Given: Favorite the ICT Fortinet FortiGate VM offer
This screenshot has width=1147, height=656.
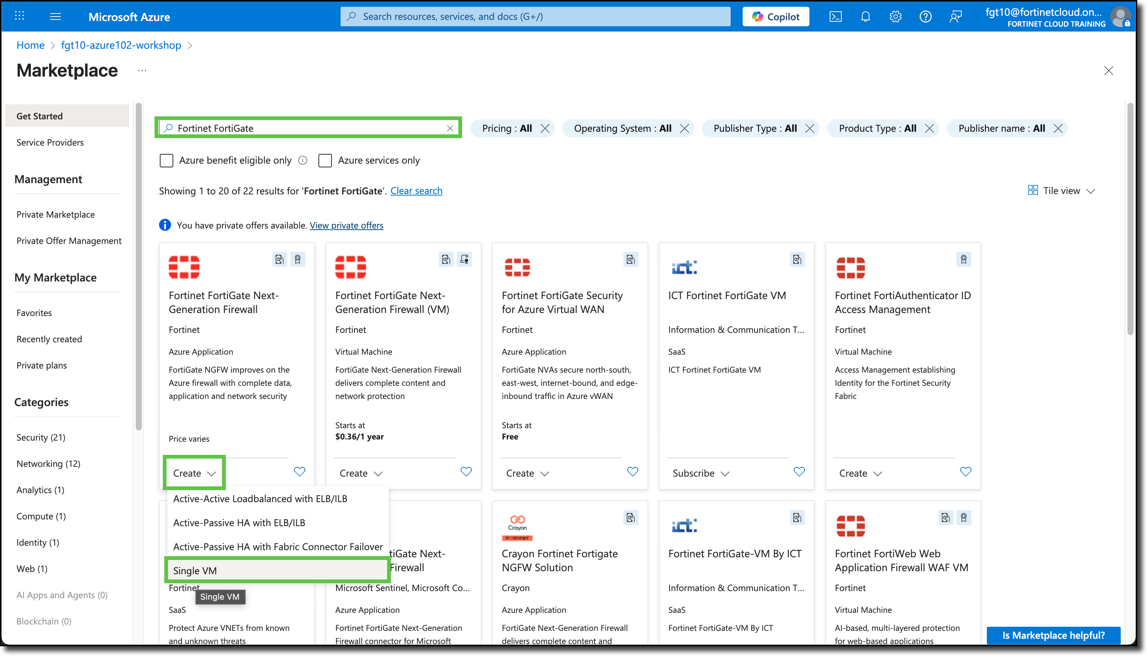Looking at the screenshot, I should [x=799, y=472].
